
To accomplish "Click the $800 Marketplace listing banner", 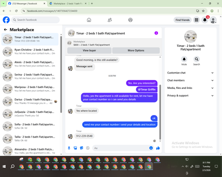I will coord(113,43).
